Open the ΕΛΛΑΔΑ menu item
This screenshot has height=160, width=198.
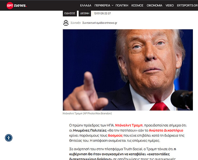tap(86, 5)
